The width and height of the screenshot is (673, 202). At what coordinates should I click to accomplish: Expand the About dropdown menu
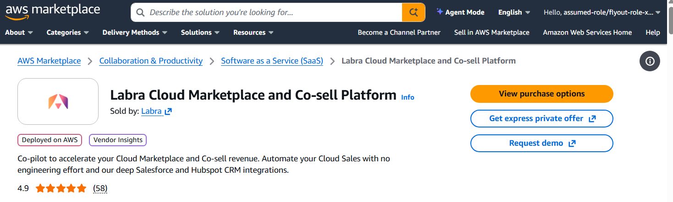click(x=19, y=32)
